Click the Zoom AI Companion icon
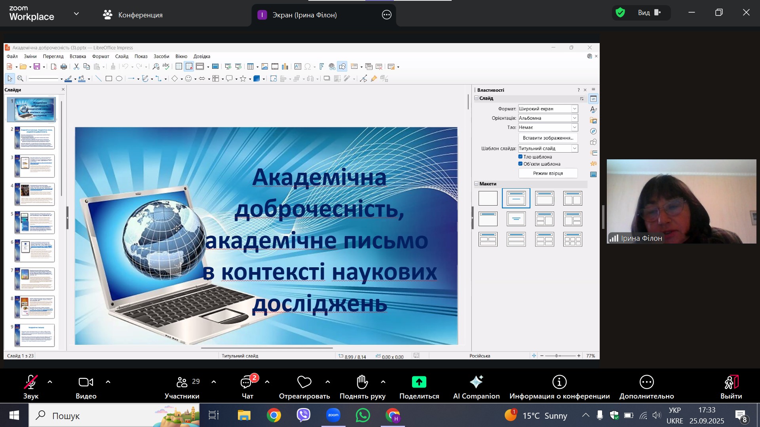The height and width of the screenshot is (427, 760). point(476,382)
